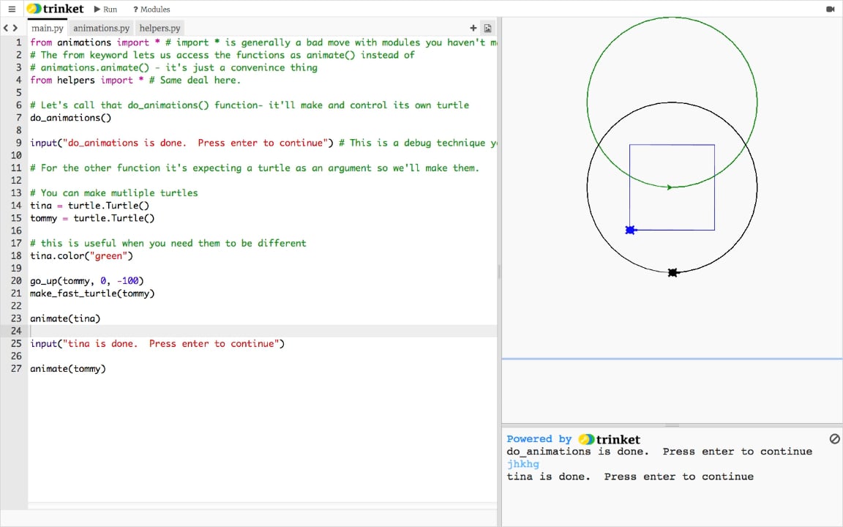Click the vertical divider between editor and output
This screenshot has height=527, width=843.
(499, 271)
